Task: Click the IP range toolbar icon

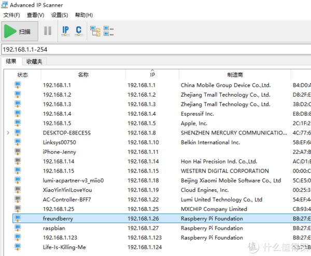Action: coord(65,31)
